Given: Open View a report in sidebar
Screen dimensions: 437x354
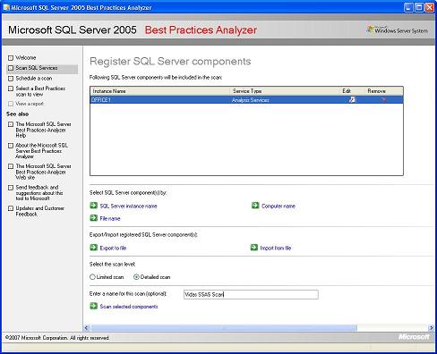Looking at the screenshot, I should 30,104.
